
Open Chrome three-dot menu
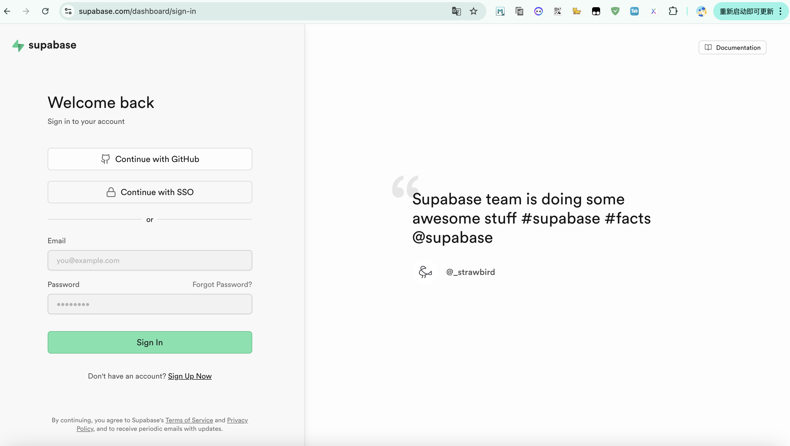pyautogui.click(x=780, y=11)
